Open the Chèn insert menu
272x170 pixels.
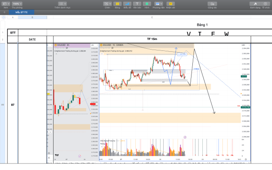point(107,4)
